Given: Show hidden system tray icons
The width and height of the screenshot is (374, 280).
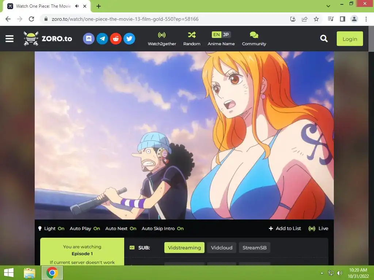Looking at the screenshot, I should point(322,273).
